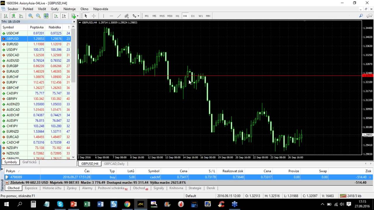Open Google Chrome from the taskbar
Image resolution: width=374 pixels, height=210 pixels.
tap(127, 204)
